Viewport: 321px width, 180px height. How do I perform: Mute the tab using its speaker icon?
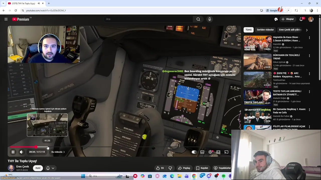pos(39,3)
